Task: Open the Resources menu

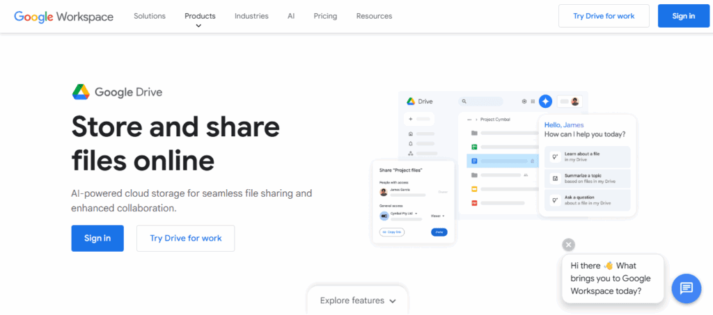Action: tap(374, 16)
